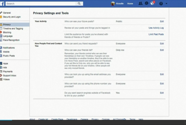Click 'Who can see your future posts?' text
186x125 pixels.
(79, 22)
